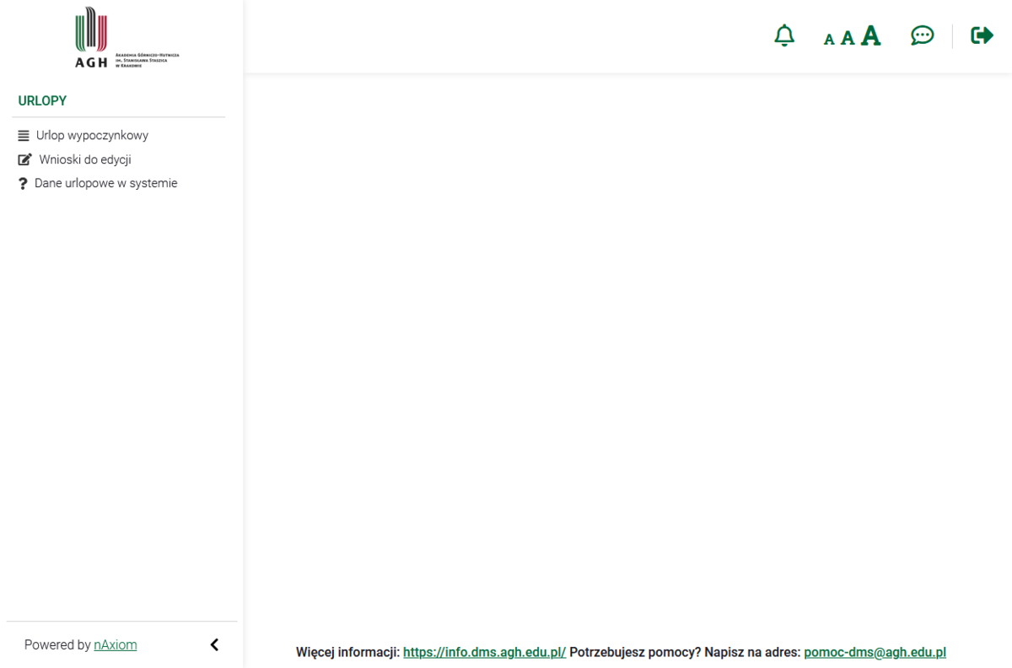
Task: Click the AGH logo emblem
Action: pos(91,34)
